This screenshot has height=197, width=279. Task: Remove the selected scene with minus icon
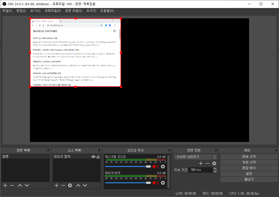12,185
